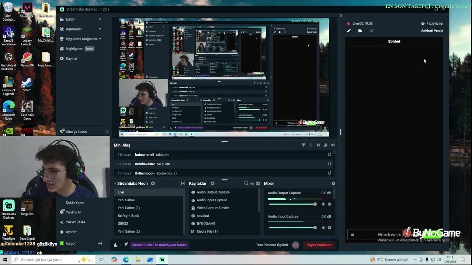This screenshot has height=265, width=472.
Task: Adjust the Audio Output Capture volume slider
Action: 293,204
